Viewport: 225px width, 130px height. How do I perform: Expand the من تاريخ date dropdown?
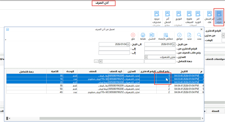tap(174, 44)
